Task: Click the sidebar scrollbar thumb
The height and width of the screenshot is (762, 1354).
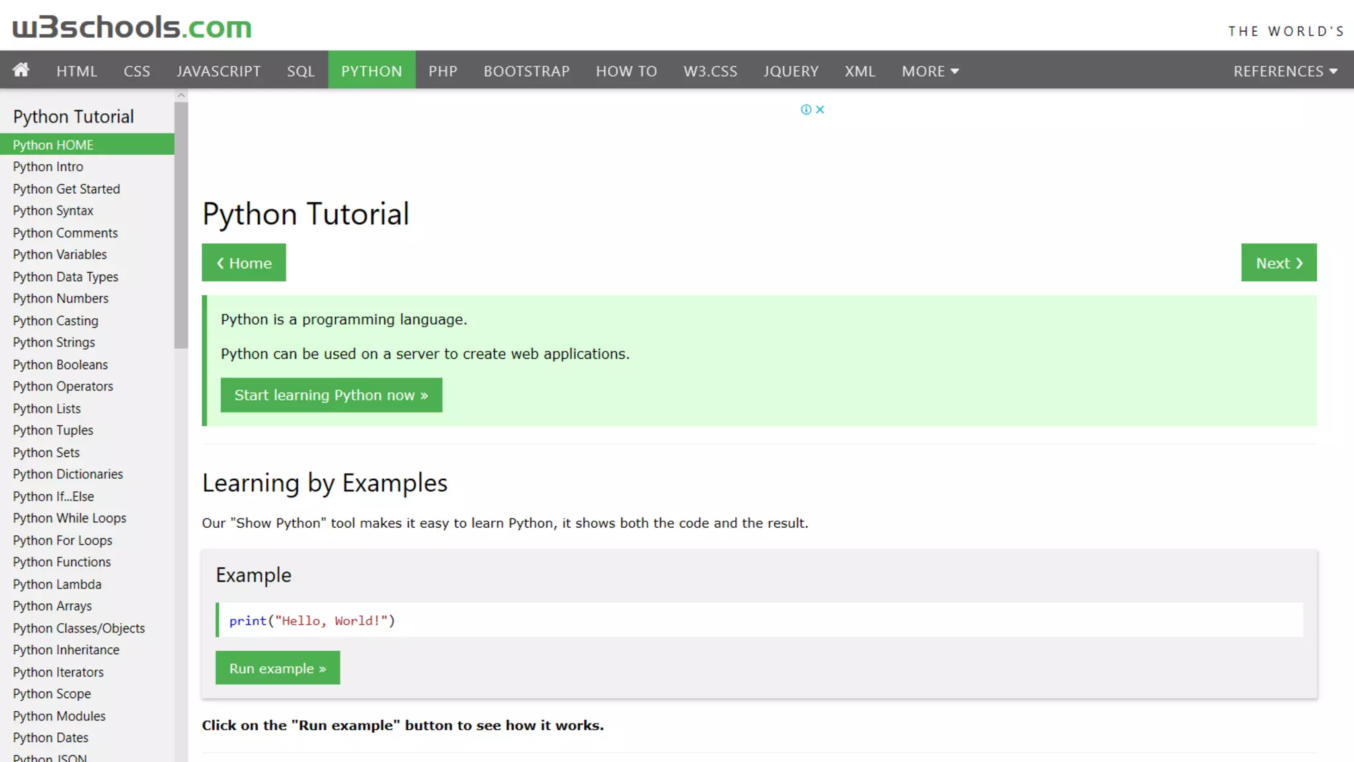Action: point(181,225)
